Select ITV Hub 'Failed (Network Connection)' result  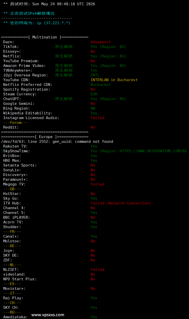121,203
